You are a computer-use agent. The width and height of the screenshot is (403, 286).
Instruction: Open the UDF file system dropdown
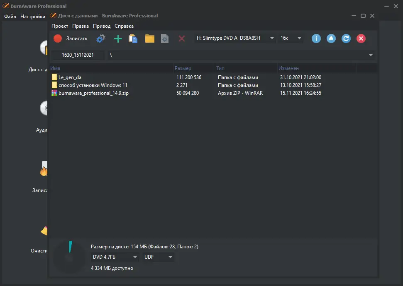158,257
